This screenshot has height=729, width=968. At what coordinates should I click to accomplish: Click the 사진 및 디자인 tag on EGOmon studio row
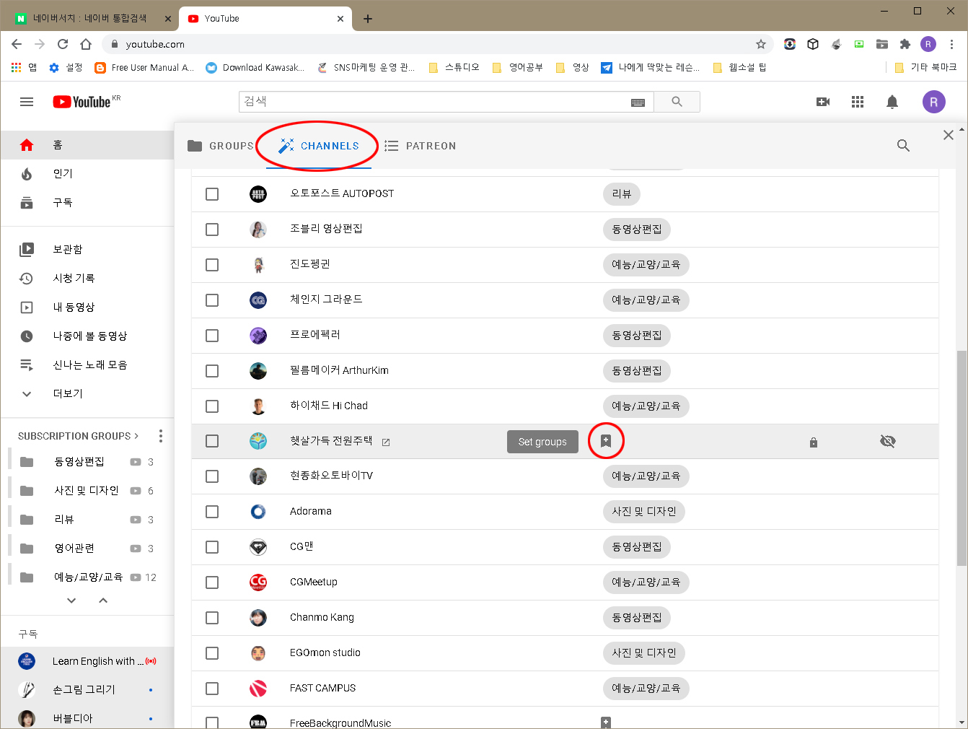click(x=644, y=653)
